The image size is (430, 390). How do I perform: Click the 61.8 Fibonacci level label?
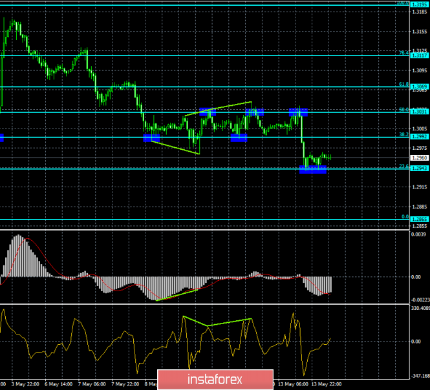coord(403,85)
